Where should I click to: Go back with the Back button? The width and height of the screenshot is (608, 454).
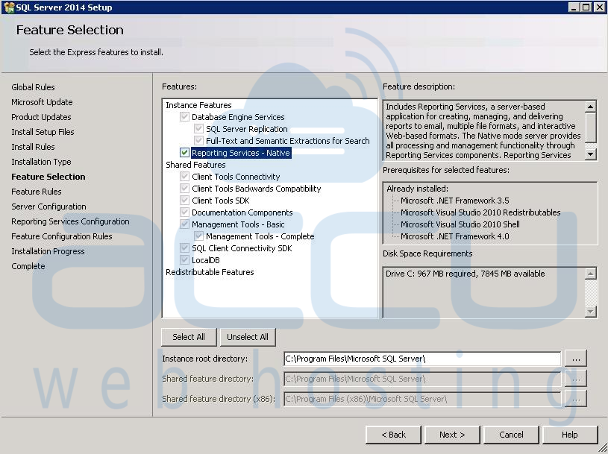tap(393, 435)
